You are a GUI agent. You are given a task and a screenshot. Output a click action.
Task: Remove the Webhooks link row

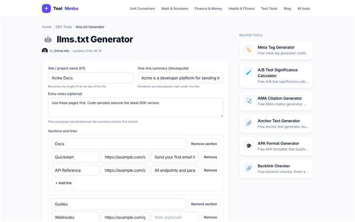click(210, 217)
